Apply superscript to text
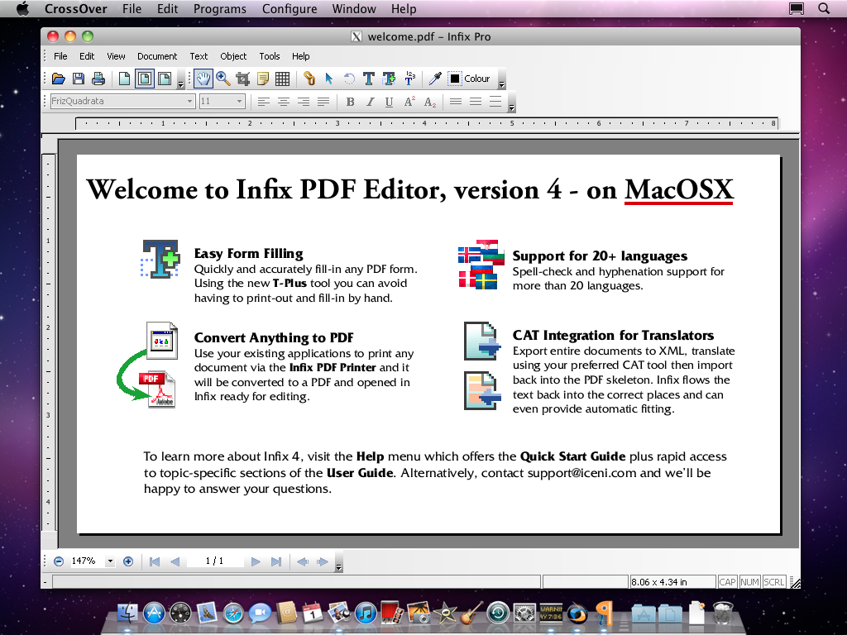Image resolution: width=847 pixels, height=635 pixels. click(x=408, y=102)
